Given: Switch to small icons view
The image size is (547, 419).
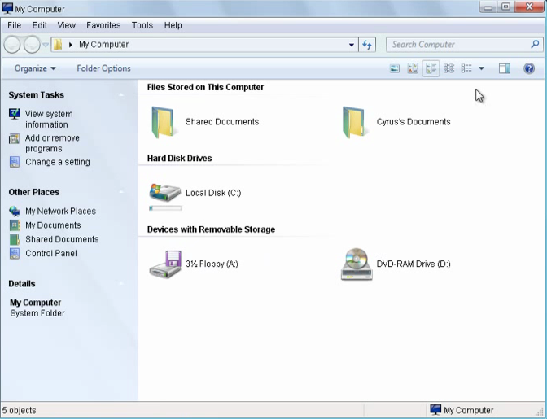Looking at the screenshot, I should click(449, 68).
